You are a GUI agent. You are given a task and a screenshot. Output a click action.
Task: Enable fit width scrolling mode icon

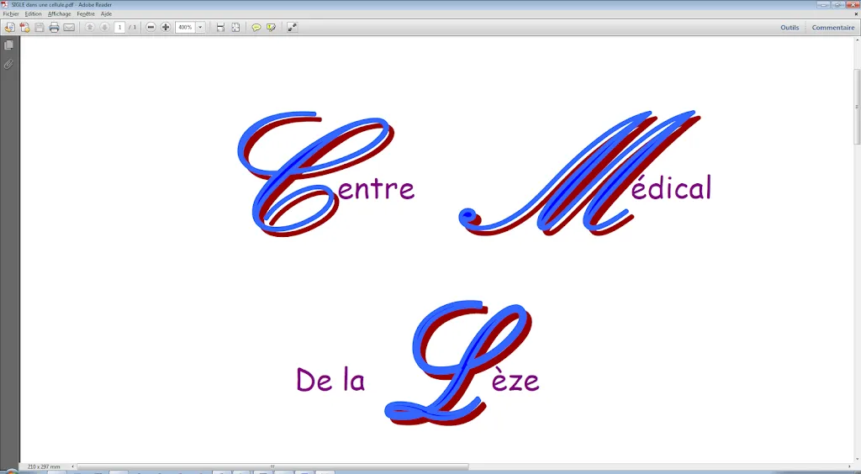pos(220,27)
